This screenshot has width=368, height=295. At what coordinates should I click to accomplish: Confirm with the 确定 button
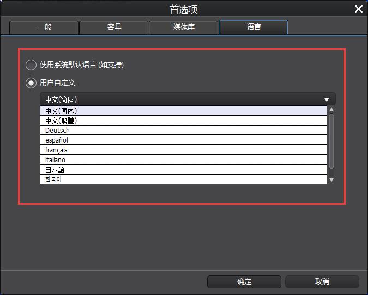point(244,281)
